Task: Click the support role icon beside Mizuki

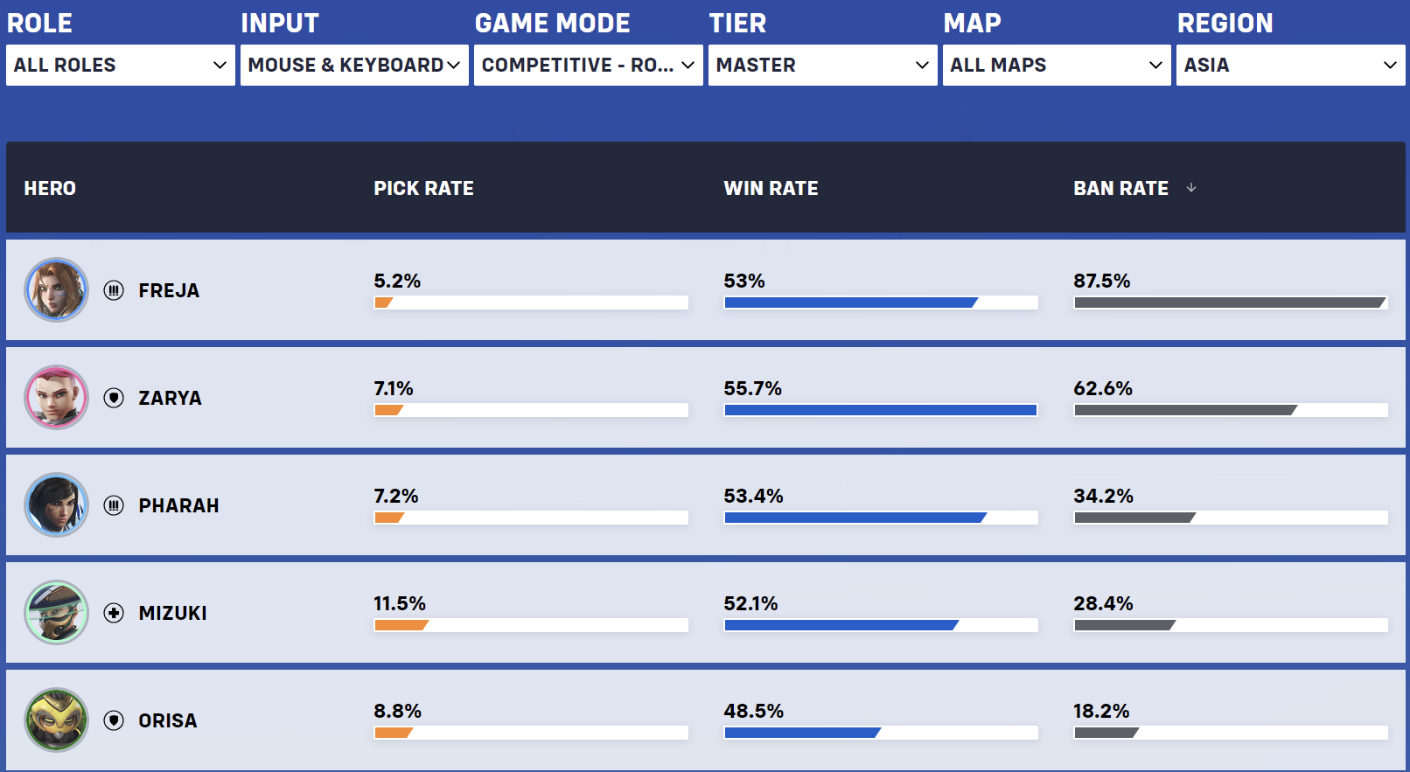Action: click(114, 613)
